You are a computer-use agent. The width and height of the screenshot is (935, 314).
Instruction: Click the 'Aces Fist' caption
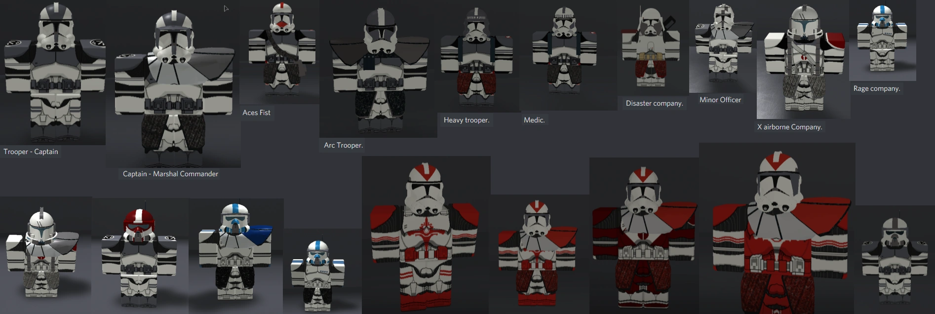tap(256, 113)
